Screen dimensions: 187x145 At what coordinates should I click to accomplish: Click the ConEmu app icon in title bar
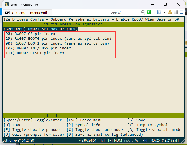[7, 4]
